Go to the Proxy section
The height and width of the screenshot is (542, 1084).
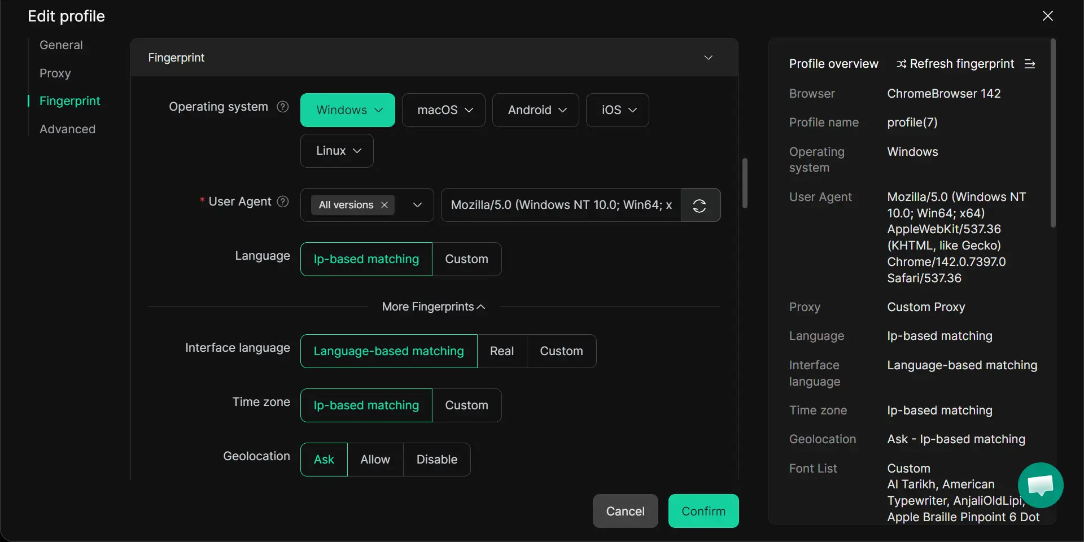tap(55, 73)
